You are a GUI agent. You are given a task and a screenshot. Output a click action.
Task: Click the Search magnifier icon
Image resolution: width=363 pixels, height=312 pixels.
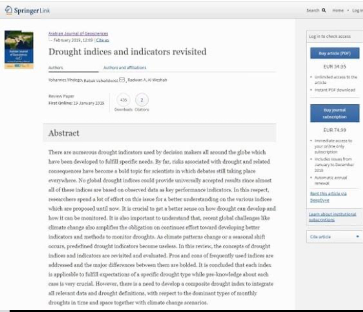coord(324,10)
